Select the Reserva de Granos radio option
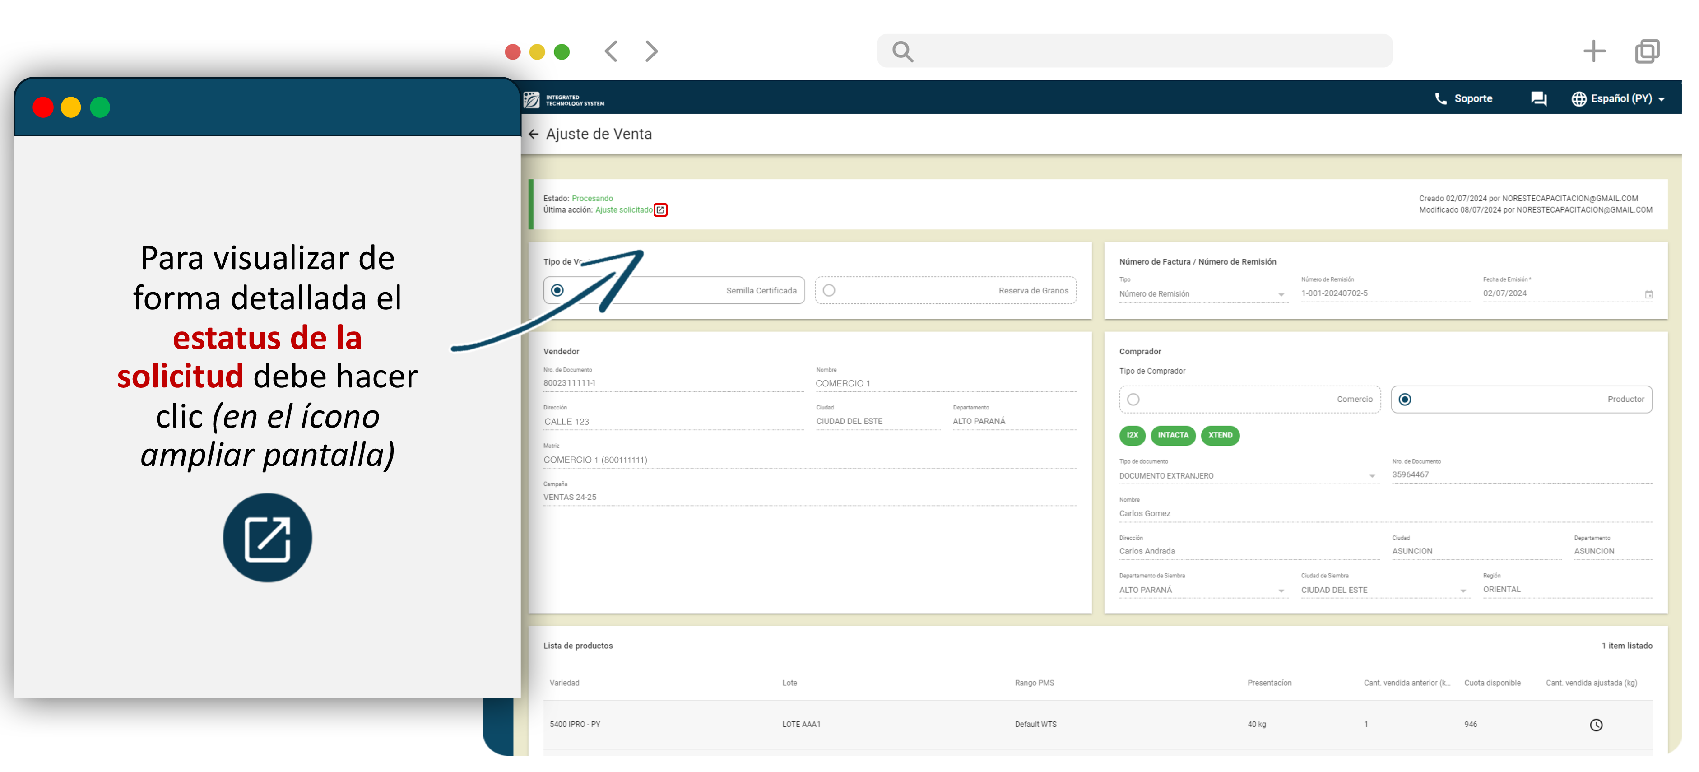Viewport: 1699px width, 772px height. pos(829,290)
